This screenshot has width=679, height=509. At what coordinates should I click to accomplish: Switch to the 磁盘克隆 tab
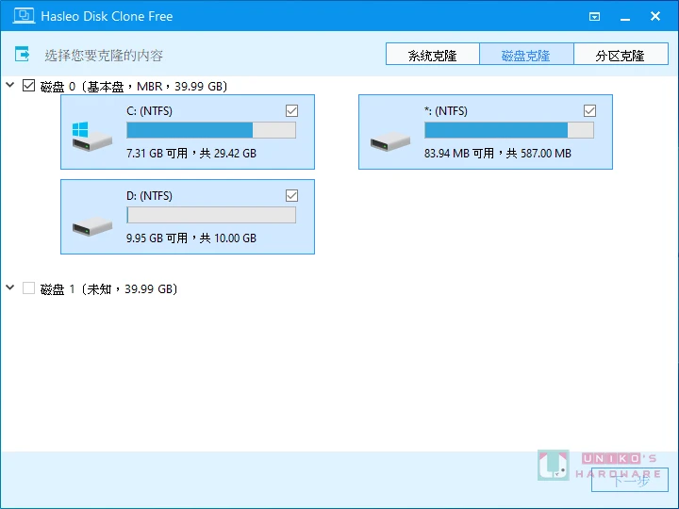pyautogui.click(x=526, y=54)
